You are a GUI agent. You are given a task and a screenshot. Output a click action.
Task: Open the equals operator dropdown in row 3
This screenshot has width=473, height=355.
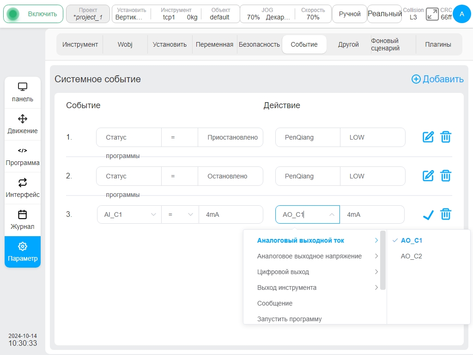(180, 214)
